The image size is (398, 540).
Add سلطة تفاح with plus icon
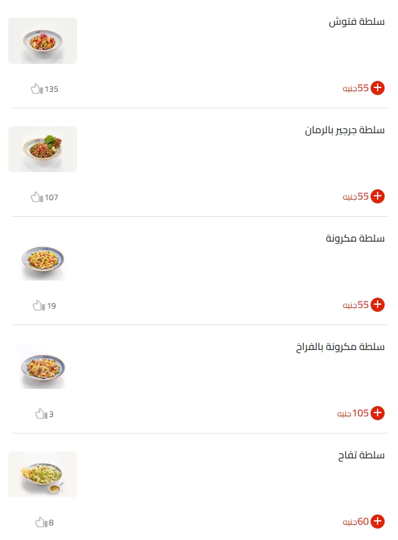click(378, 521)
